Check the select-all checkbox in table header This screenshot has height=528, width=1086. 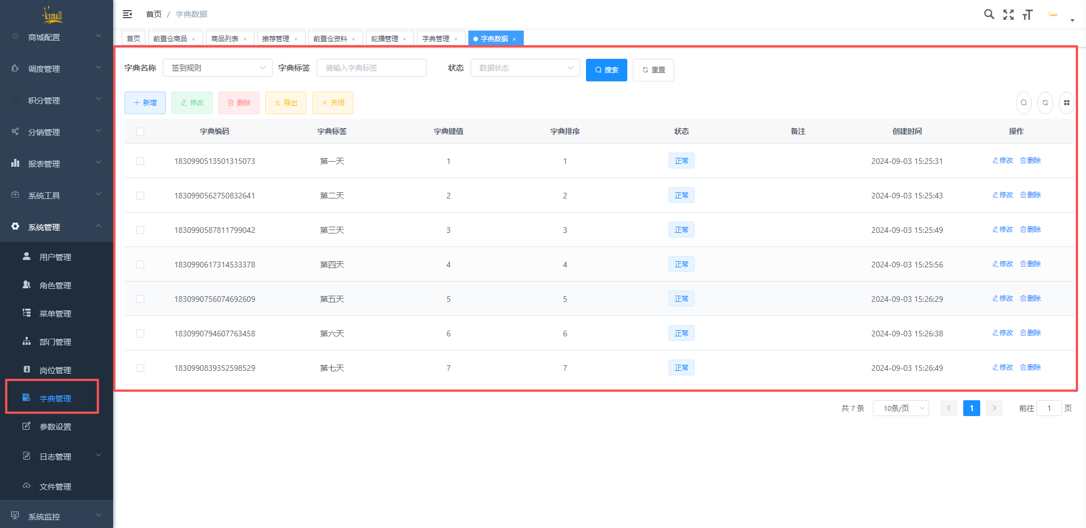coord(140,132)
